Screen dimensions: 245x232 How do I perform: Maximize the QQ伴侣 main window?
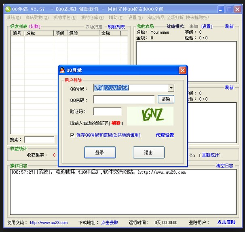tap(229, 9)
